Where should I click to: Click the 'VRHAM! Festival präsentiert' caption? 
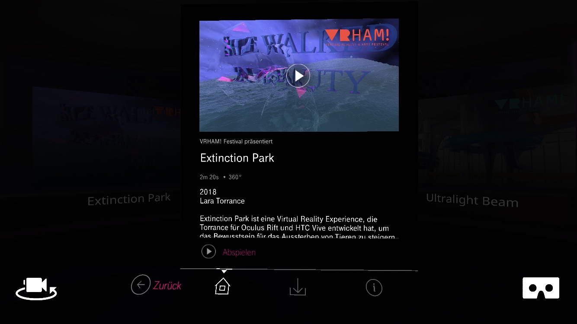236,142
